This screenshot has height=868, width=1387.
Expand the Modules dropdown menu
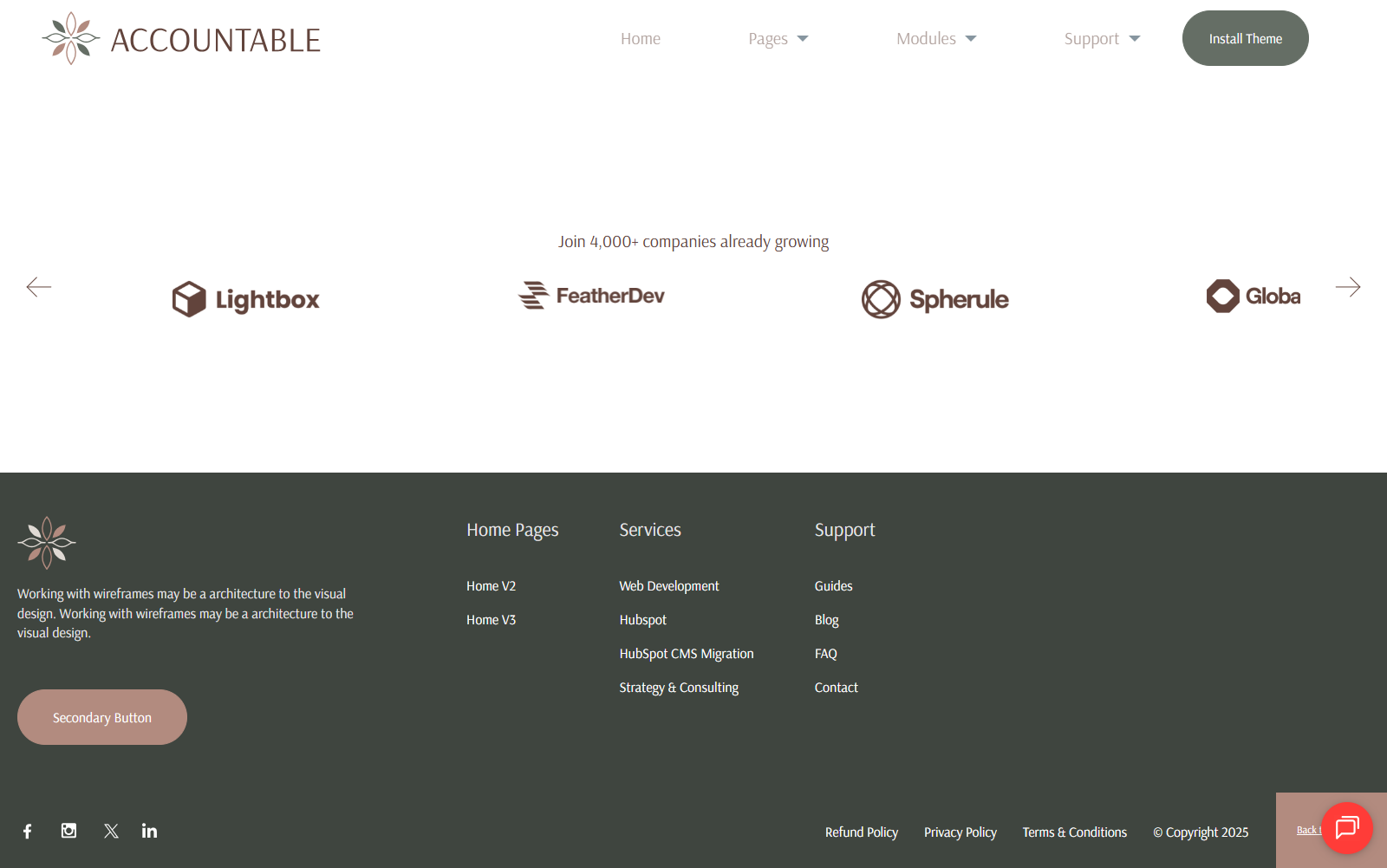pyautogui.click(x=935, y=39)
